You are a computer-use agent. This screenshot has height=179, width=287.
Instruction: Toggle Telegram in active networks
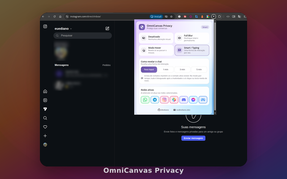155,100
